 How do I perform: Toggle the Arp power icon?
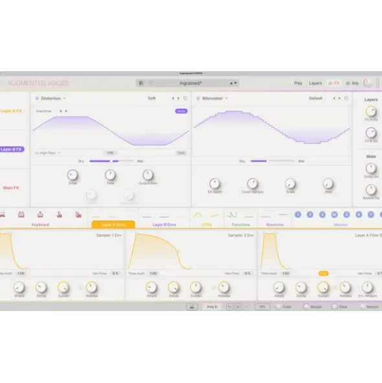(348, 83)
